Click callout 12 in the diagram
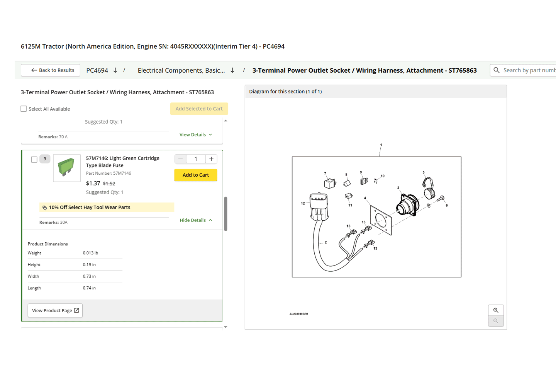 click(x=303, y=203)
